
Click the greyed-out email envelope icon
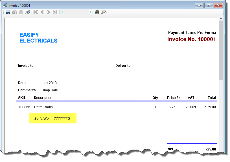click(21, 12)
